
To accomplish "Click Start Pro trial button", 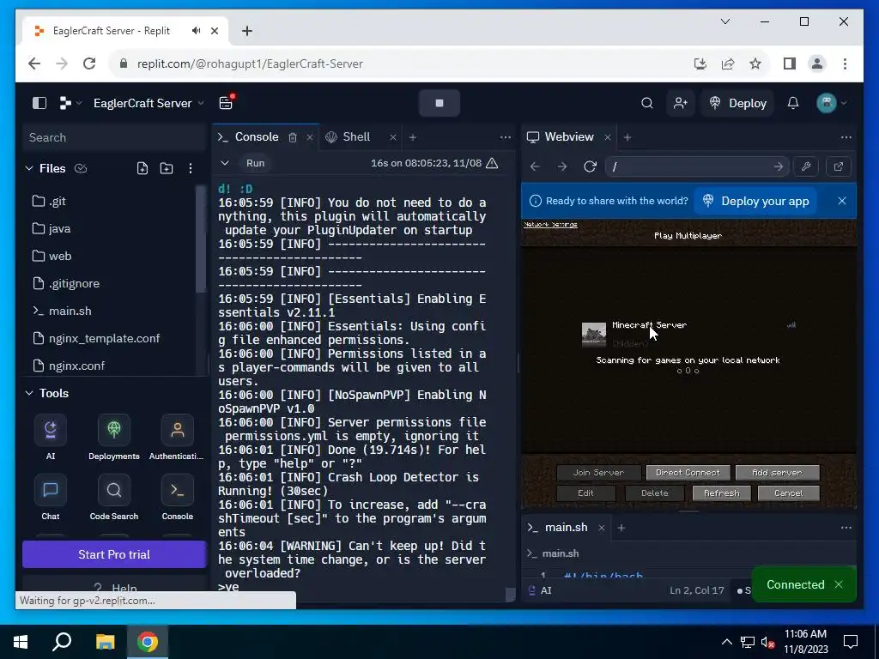I will [x=114, y=554].
